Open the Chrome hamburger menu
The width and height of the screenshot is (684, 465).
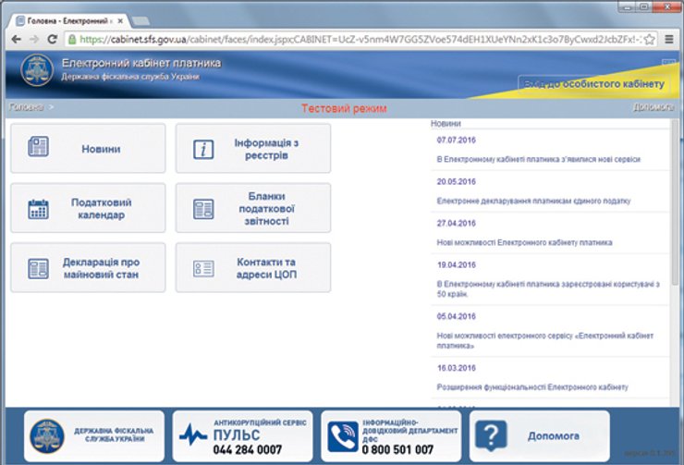tap(672, 40)
